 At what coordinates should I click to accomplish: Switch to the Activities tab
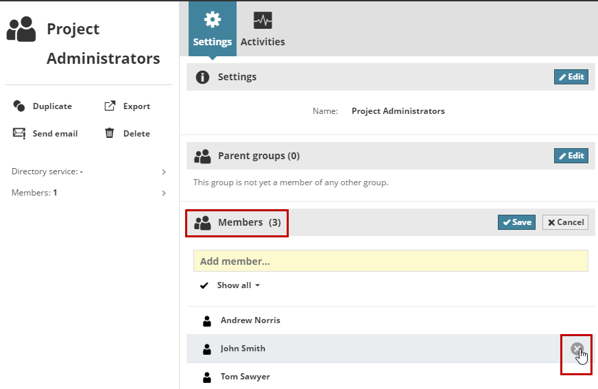pos(263,42)
